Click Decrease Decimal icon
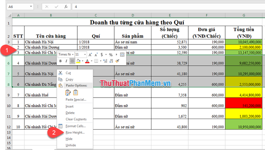Viewport: 265px width, 150px height. tap(111, 61)
